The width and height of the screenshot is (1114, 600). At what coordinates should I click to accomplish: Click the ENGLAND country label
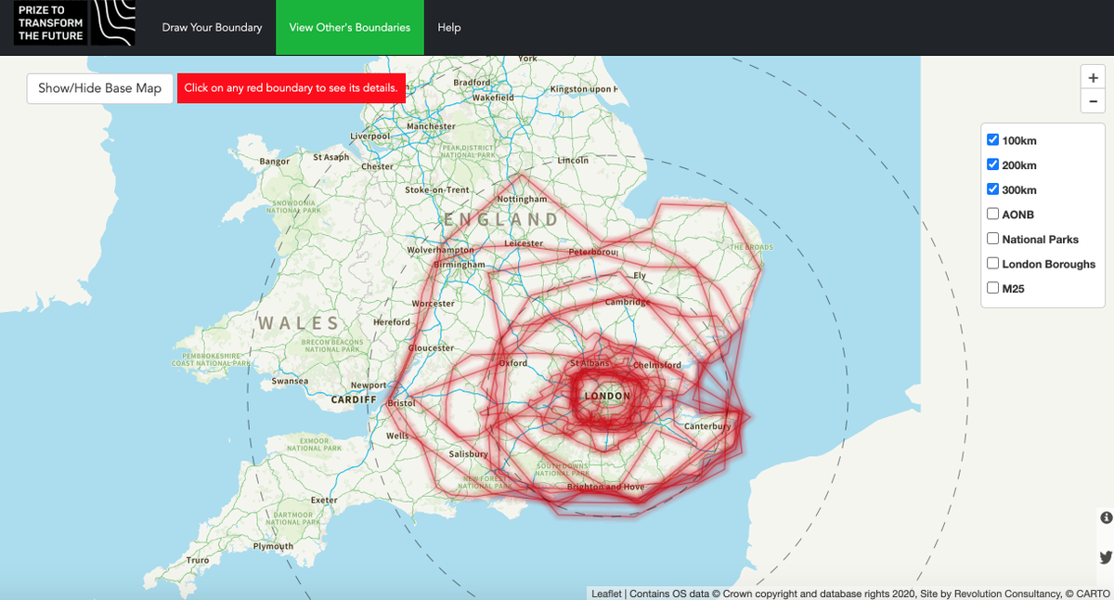501,220
